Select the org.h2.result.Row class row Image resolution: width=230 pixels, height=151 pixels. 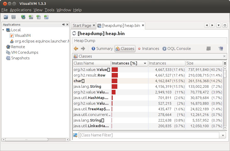[x=148, y=75]
